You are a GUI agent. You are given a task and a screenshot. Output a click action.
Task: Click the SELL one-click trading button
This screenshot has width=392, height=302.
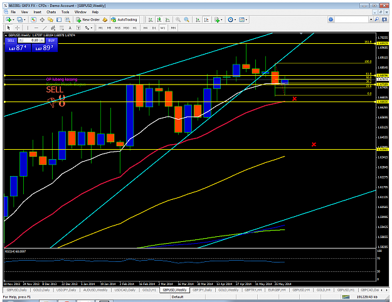point(11,40)
